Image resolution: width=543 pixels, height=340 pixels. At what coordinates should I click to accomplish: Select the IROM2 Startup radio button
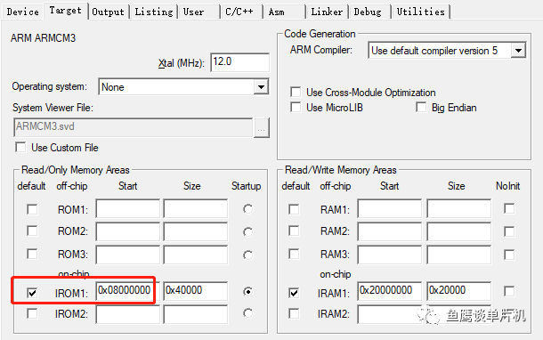(247, 313)
